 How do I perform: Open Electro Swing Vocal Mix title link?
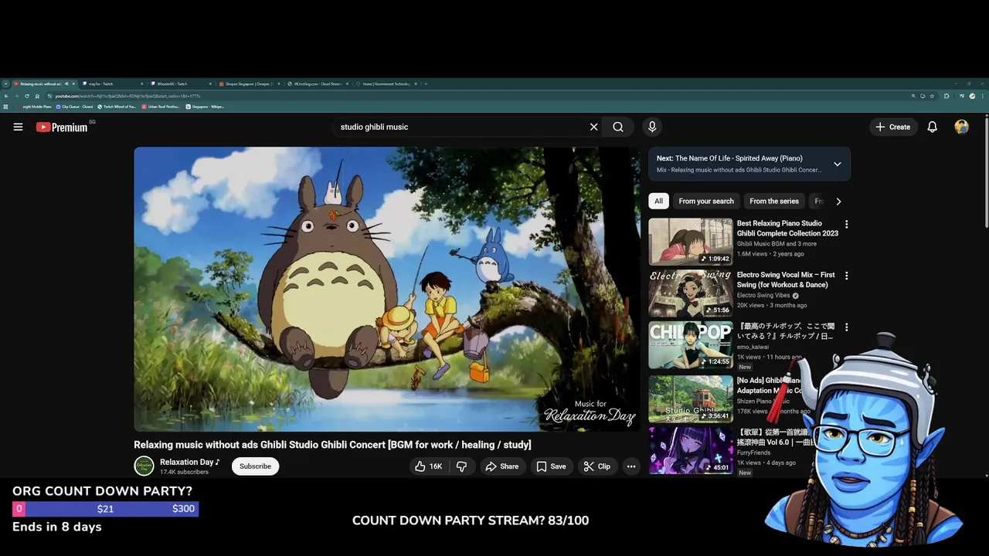click(786, 280)
